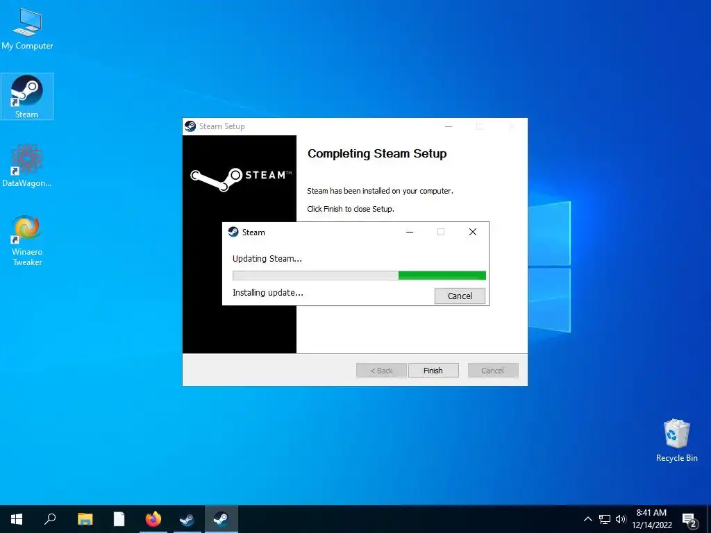Show hidden system tray icons

587,519
